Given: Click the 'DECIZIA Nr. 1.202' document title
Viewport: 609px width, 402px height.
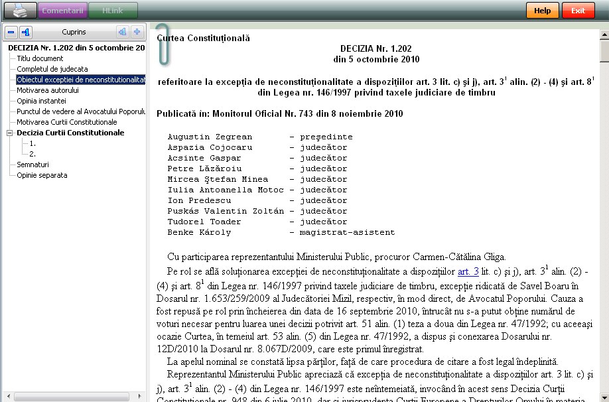Looking at the screenshot, I should (376, 48).
